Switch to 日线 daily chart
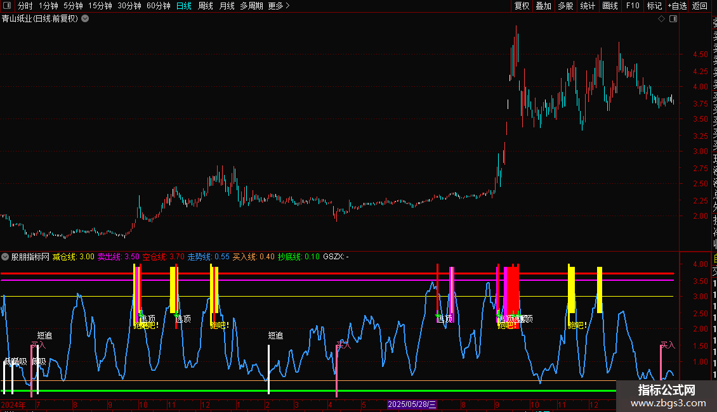This screenshot has width=717, height=412. tap(184, 6)
